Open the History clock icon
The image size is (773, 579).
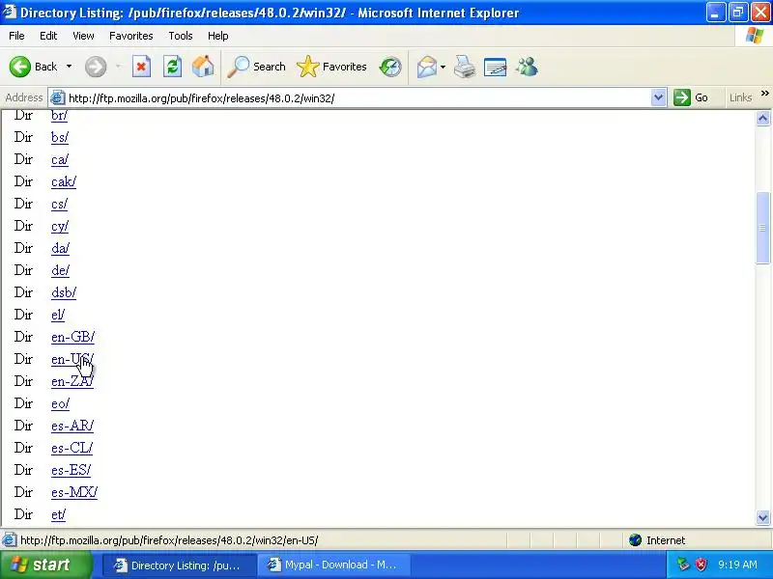(x=390, y=67)
